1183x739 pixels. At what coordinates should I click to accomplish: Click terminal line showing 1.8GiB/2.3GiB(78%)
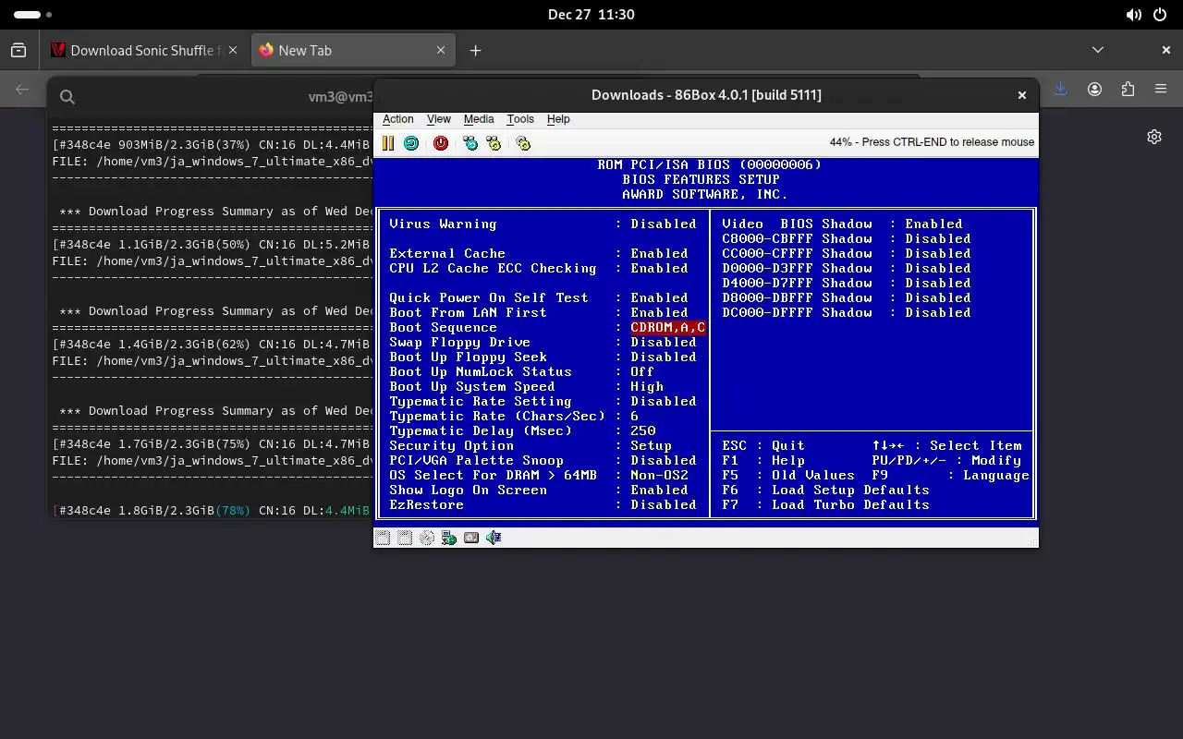click(x=213, y=510)
